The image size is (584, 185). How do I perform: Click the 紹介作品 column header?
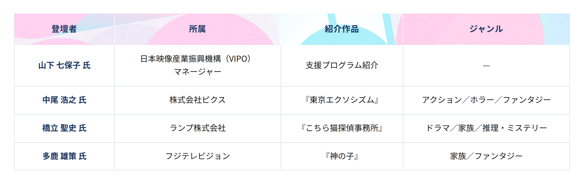(x=342, y=29)
